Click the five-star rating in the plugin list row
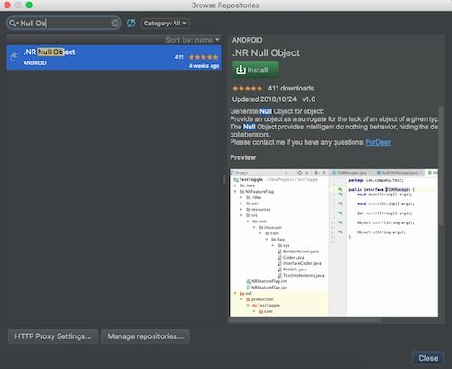452x369 pixels. click(203, 57)
